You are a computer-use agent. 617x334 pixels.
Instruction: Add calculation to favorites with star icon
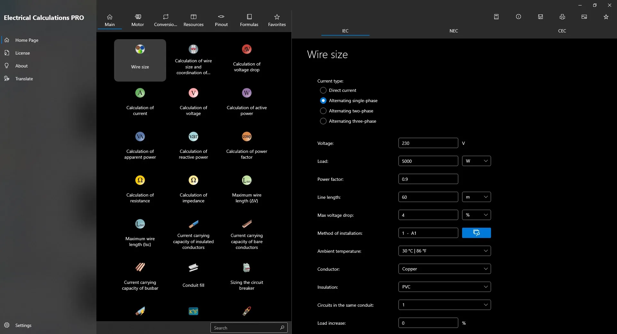coord(606,17)
